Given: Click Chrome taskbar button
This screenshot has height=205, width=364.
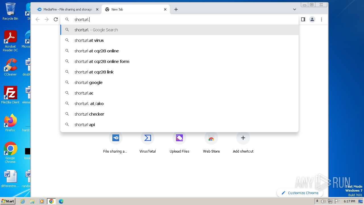Looking at the screenshot, I should click(x=51, y=201).
